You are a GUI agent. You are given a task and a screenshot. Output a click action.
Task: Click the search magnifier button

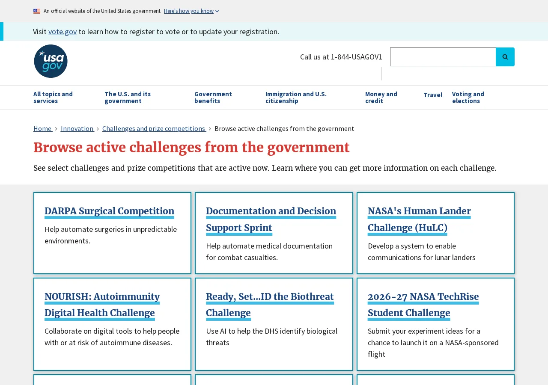coord(505,57)
